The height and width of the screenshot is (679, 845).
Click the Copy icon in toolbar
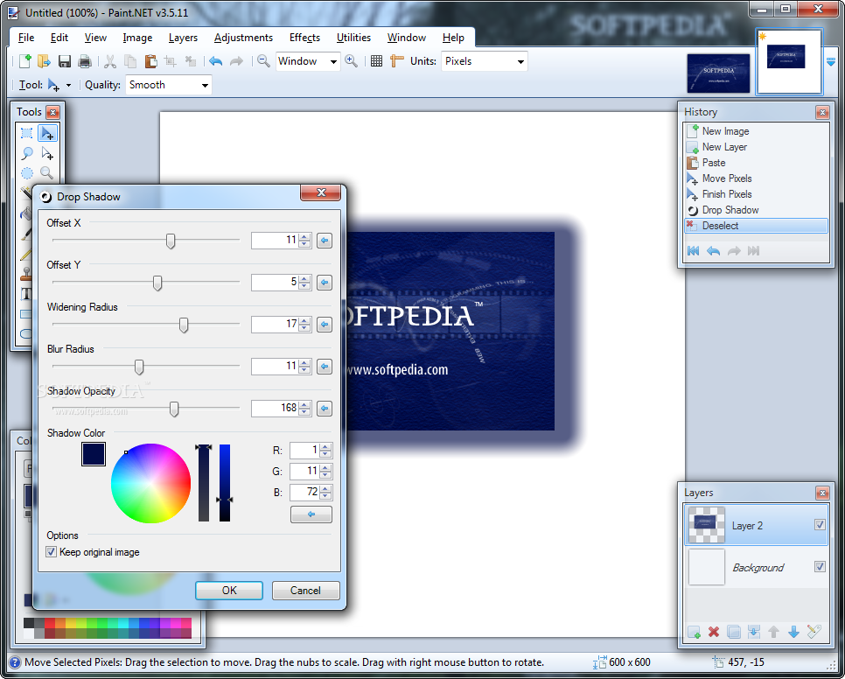click(x=129, y=61)
